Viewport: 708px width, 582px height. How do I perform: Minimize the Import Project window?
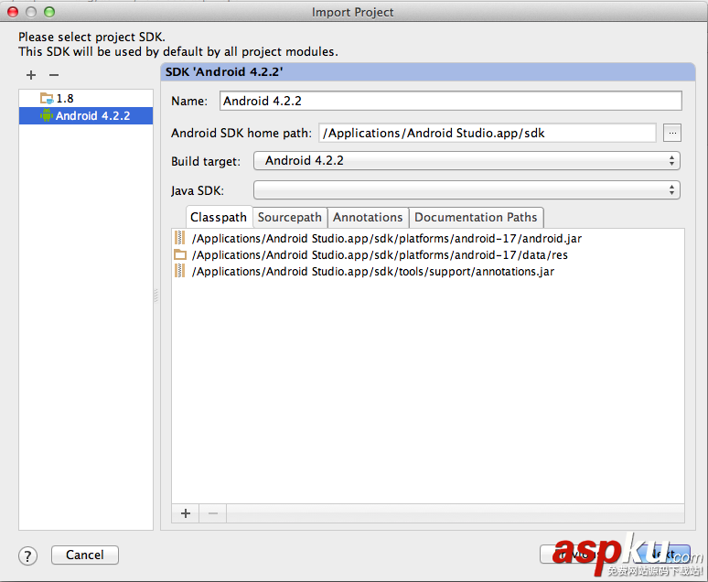pyautogui.click(x=31, y=12)
